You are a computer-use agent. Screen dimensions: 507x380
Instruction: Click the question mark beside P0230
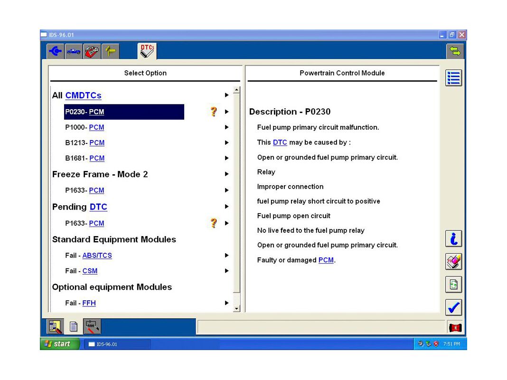214,112
